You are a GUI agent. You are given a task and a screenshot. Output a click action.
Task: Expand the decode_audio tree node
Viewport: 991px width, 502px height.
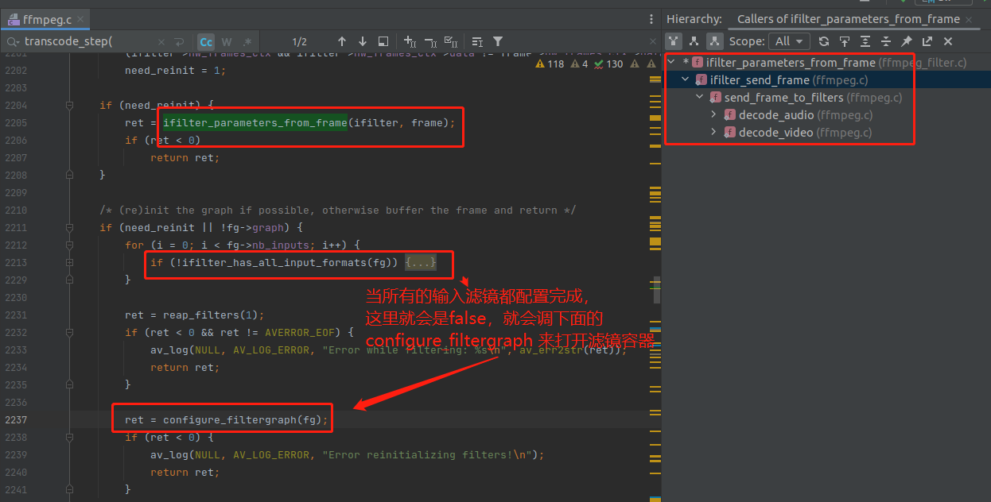pos(713,115)
